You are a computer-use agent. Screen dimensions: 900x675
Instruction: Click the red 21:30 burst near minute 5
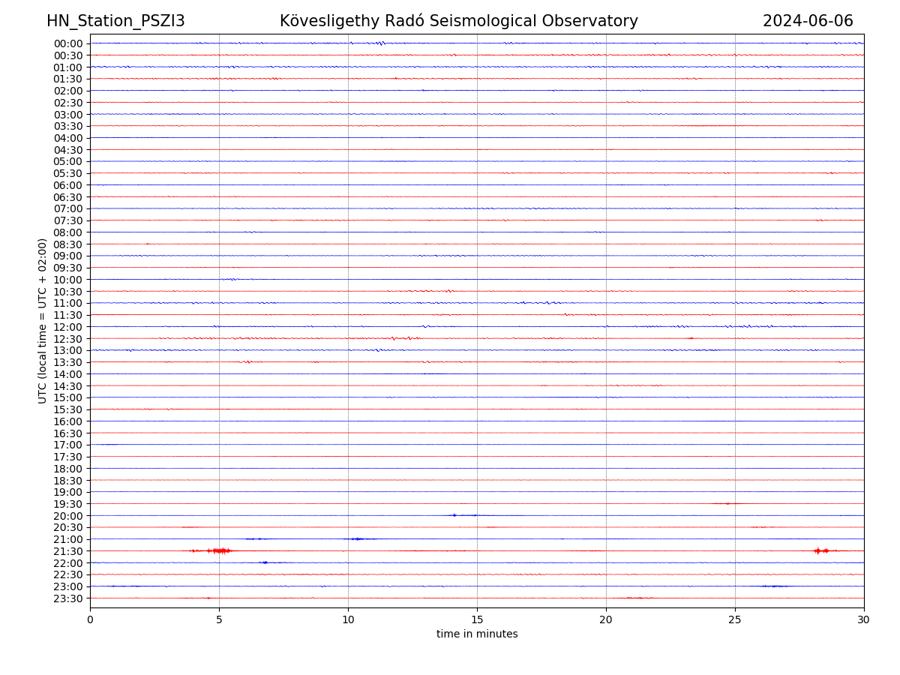[x=220, y=551]
